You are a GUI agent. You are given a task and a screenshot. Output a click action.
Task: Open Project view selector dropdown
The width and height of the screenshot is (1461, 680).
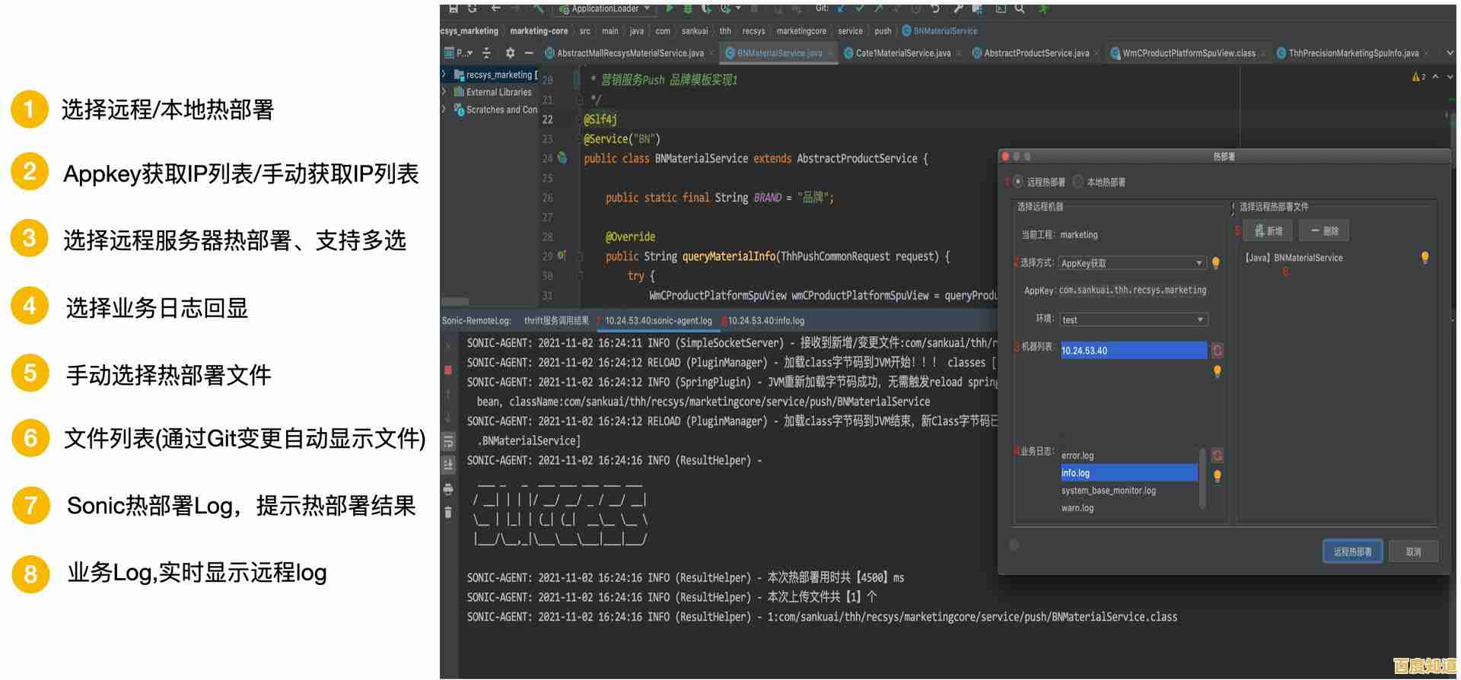[x=459, y=52]
